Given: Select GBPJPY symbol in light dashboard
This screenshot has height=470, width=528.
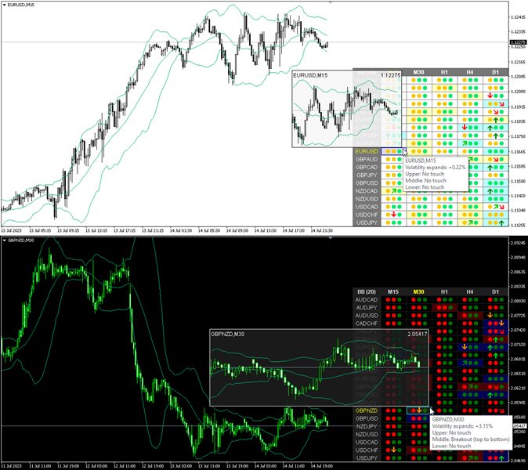Looking at the screenshot, I should [x=367, y=175].
